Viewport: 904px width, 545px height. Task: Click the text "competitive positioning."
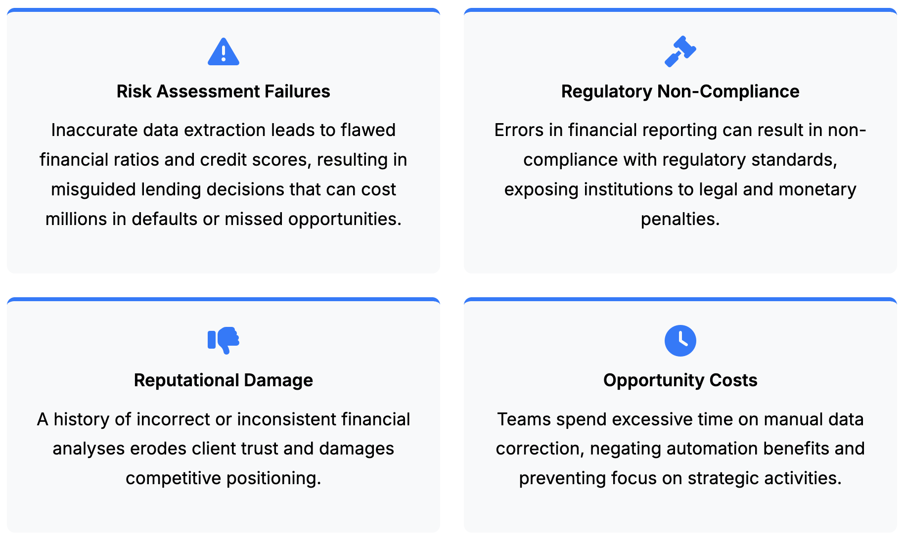224,478
